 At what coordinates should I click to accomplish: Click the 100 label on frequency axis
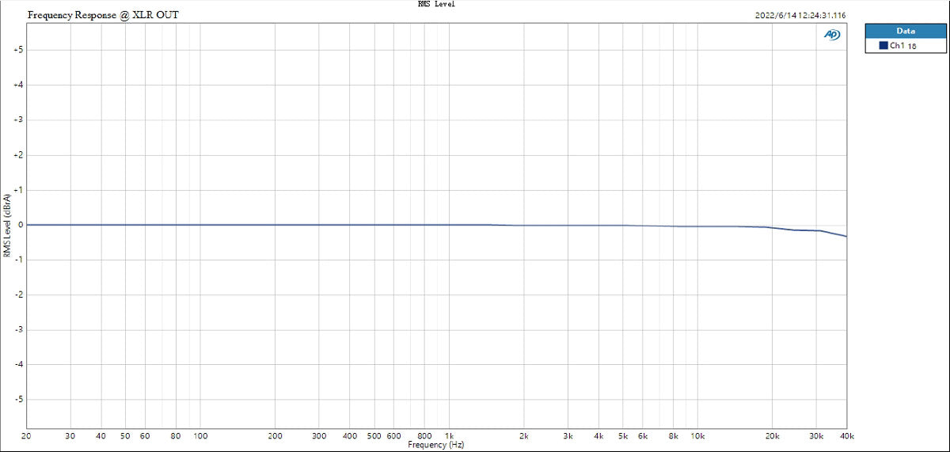point(200,436)
